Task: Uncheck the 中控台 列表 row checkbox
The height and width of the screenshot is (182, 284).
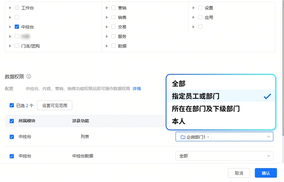Action: tap(12, 137)
